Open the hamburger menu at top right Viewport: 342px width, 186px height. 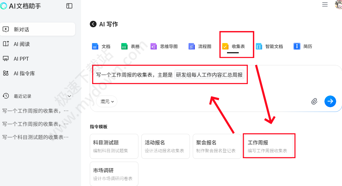[x=325, y=4]
